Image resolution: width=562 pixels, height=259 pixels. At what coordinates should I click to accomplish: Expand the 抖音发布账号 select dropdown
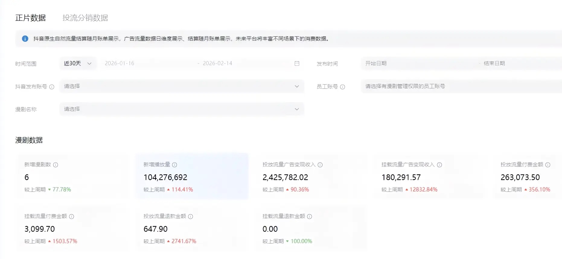[182, 86]
